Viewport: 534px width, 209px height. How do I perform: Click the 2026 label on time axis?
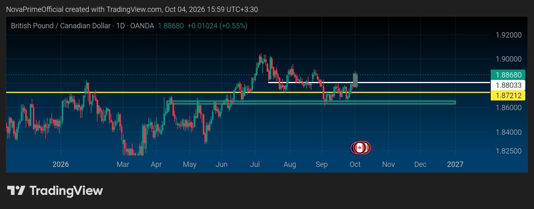coord(61,165)
